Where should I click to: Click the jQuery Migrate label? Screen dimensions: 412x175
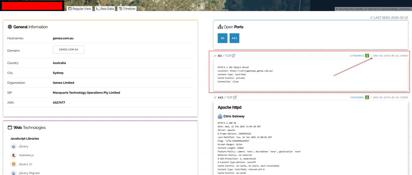pyautogui.click(x=29, y=173)
